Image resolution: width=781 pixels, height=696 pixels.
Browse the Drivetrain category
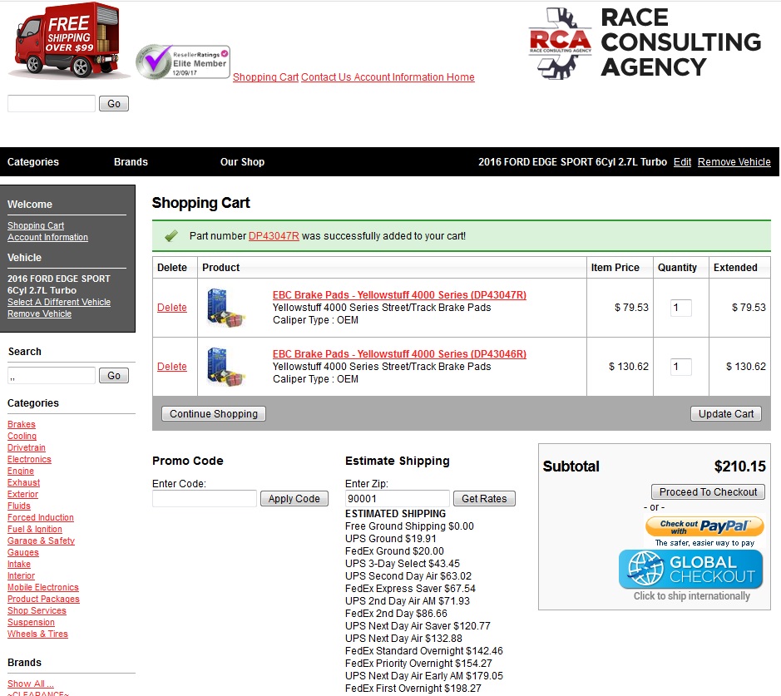pos(27,447)
